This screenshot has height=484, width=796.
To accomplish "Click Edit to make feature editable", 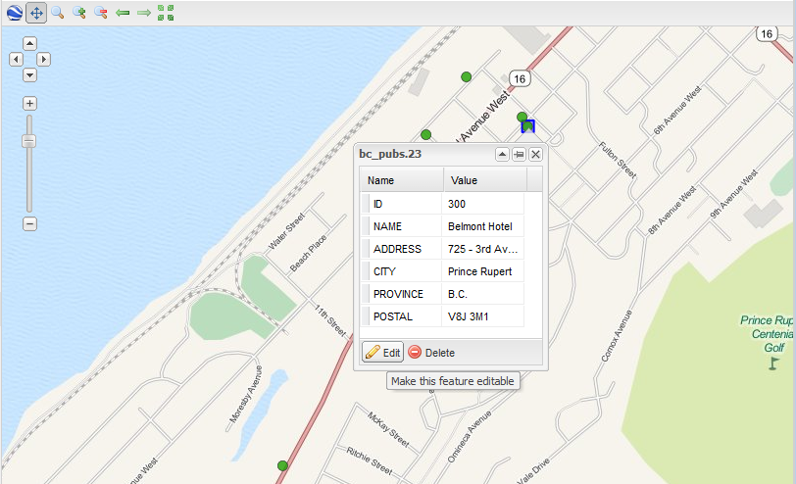I will coord(383,353).
